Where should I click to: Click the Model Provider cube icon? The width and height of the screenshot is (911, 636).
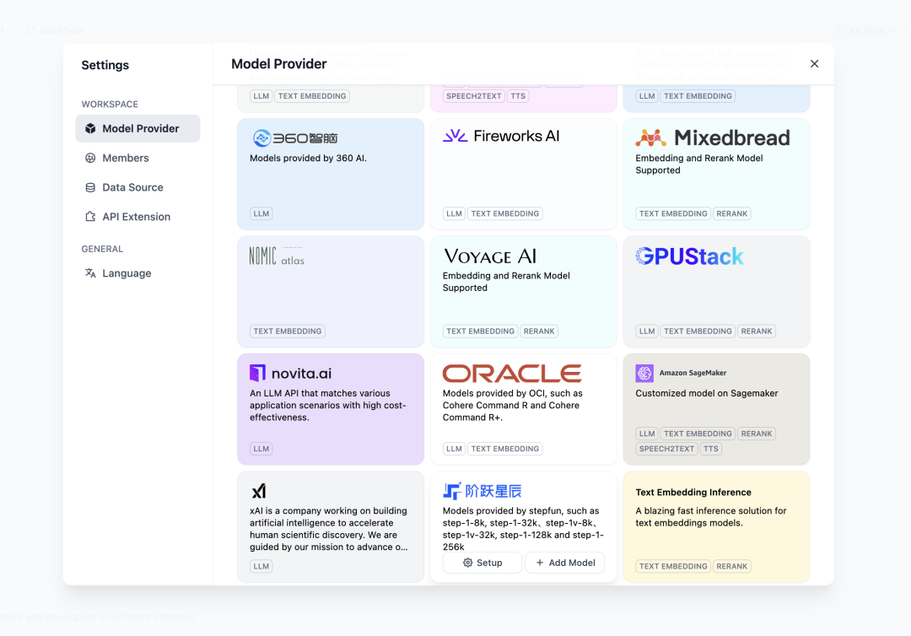pos(90,128)
